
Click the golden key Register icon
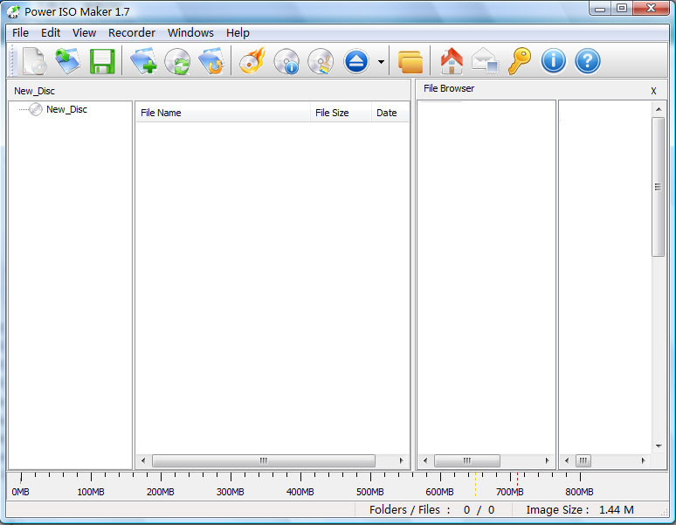520,61
